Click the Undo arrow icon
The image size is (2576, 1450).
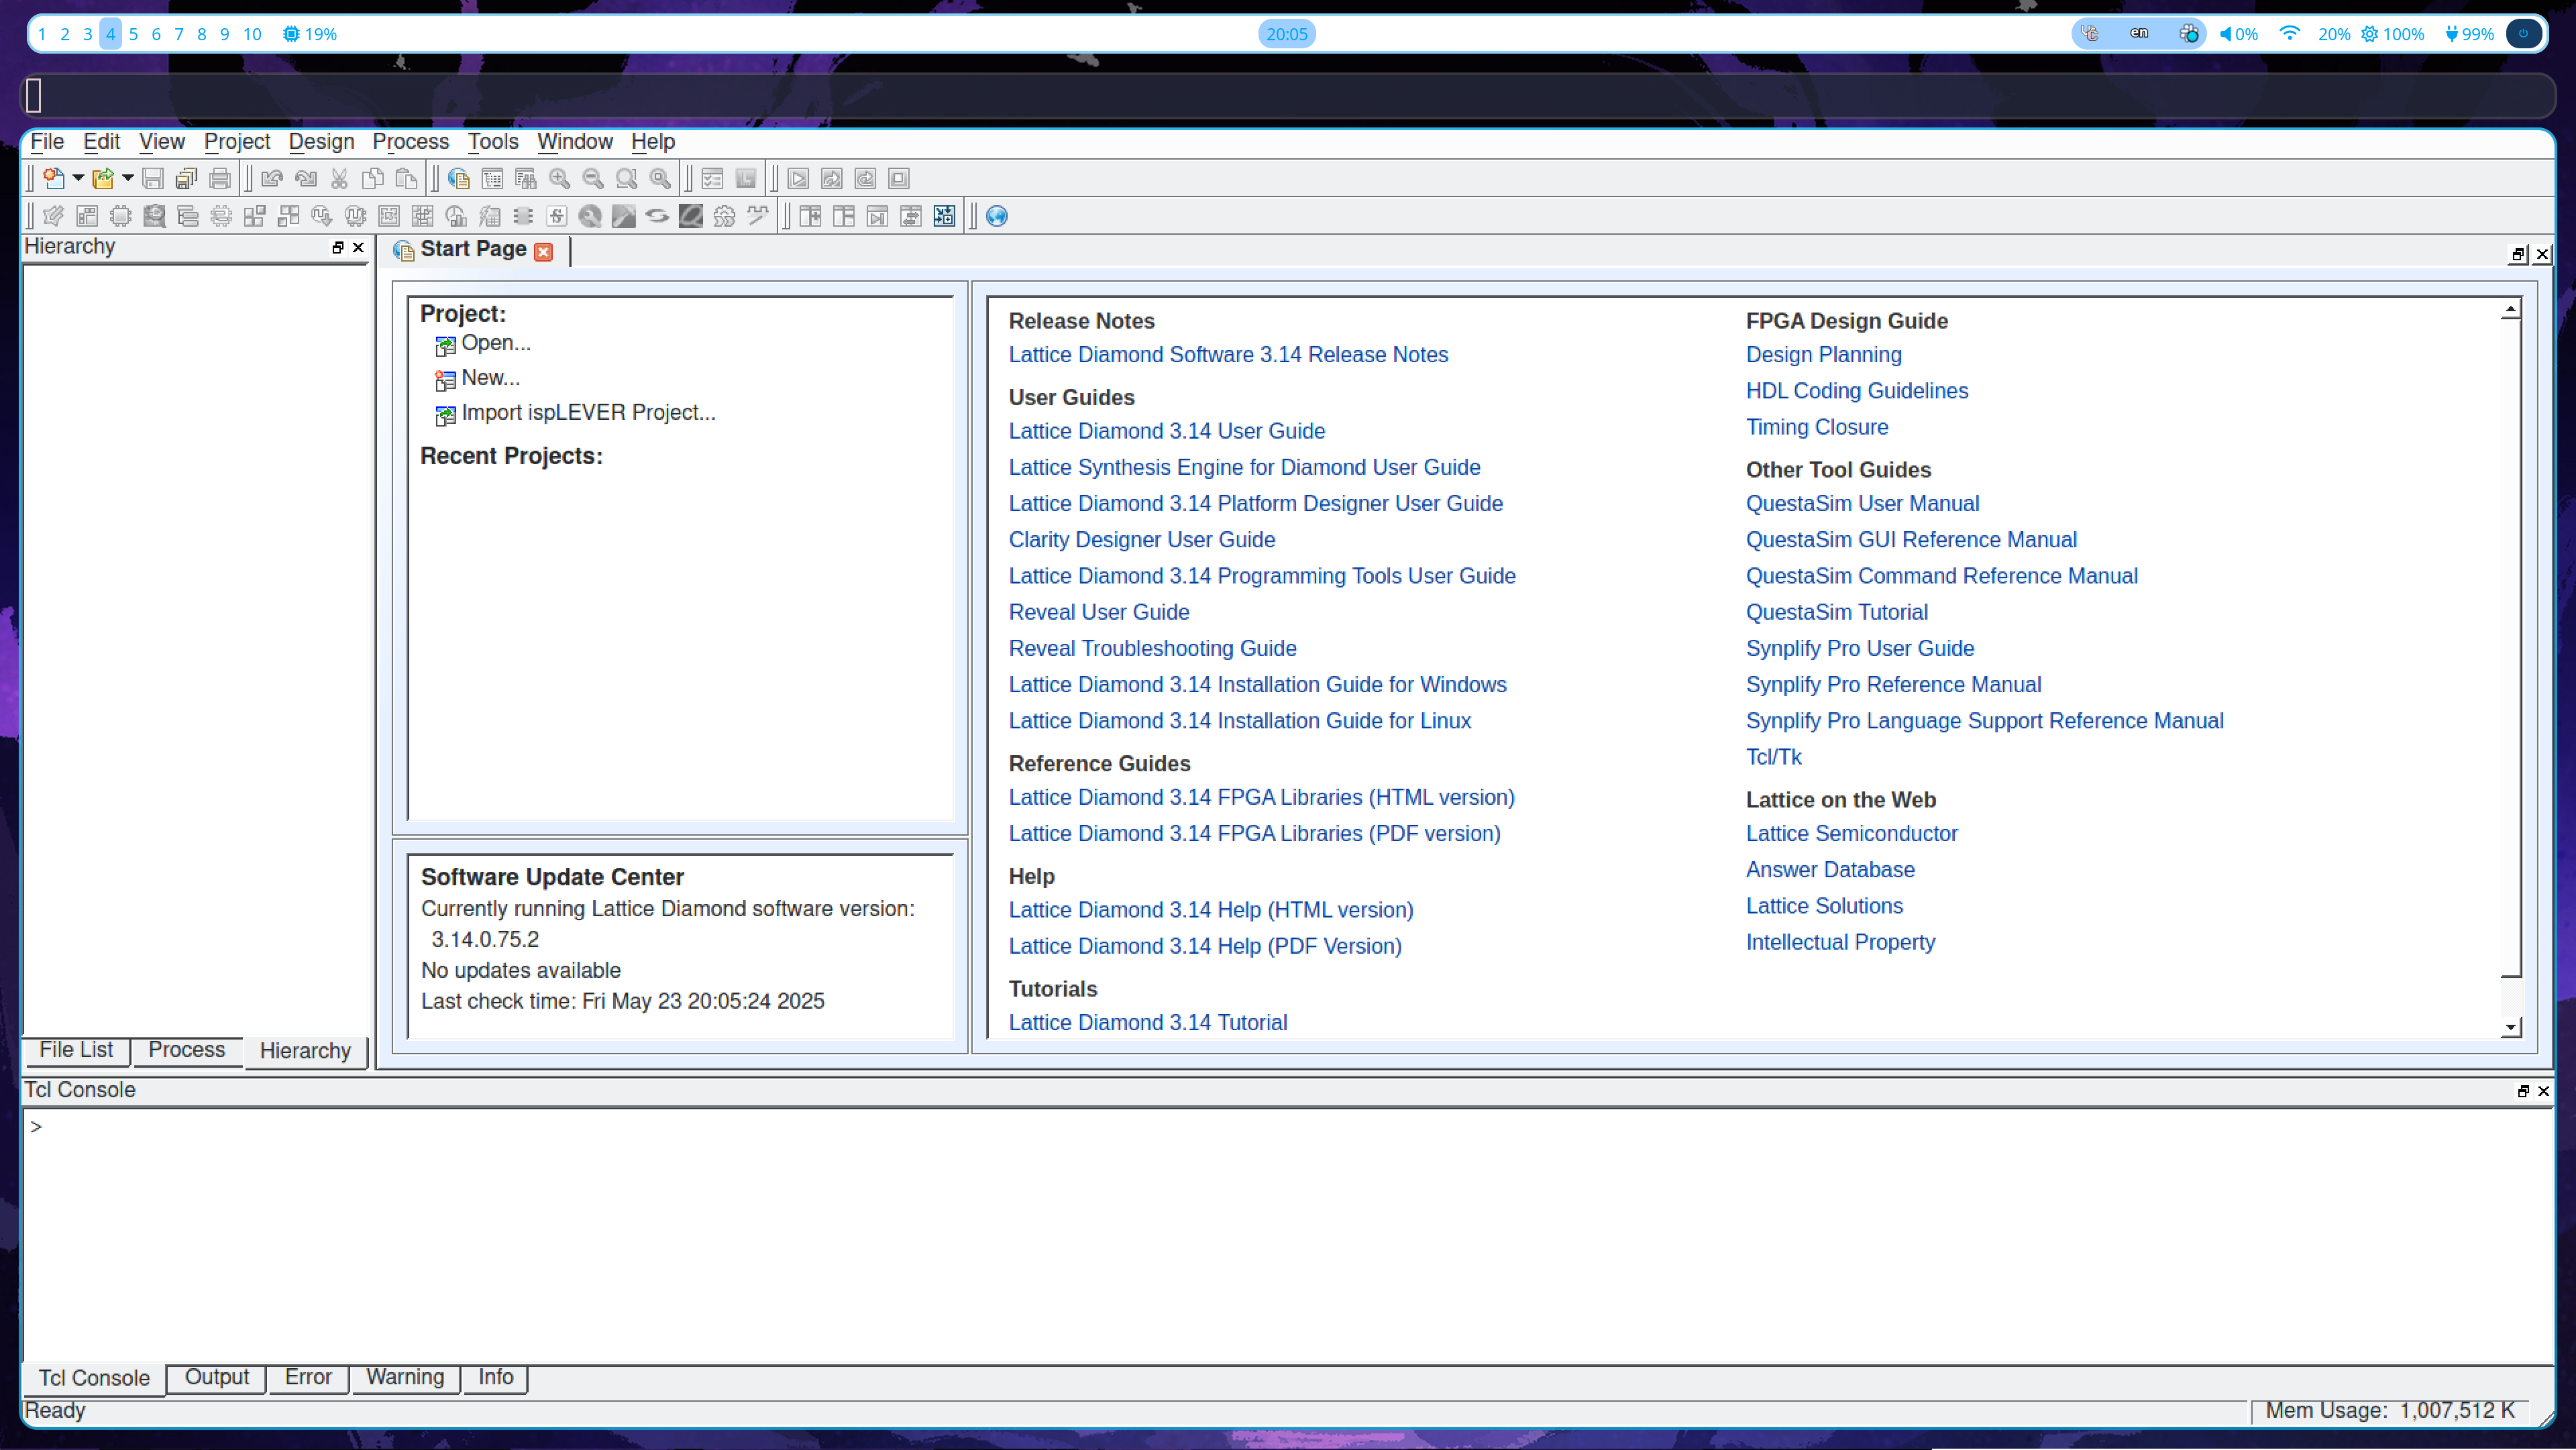click(x=272, y=179)
